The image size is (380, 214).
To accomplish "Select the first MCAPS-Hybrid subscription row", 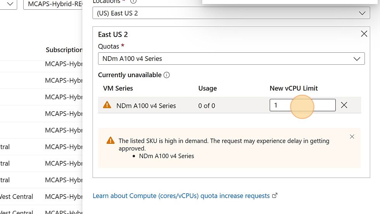I will tap(41, 64).
